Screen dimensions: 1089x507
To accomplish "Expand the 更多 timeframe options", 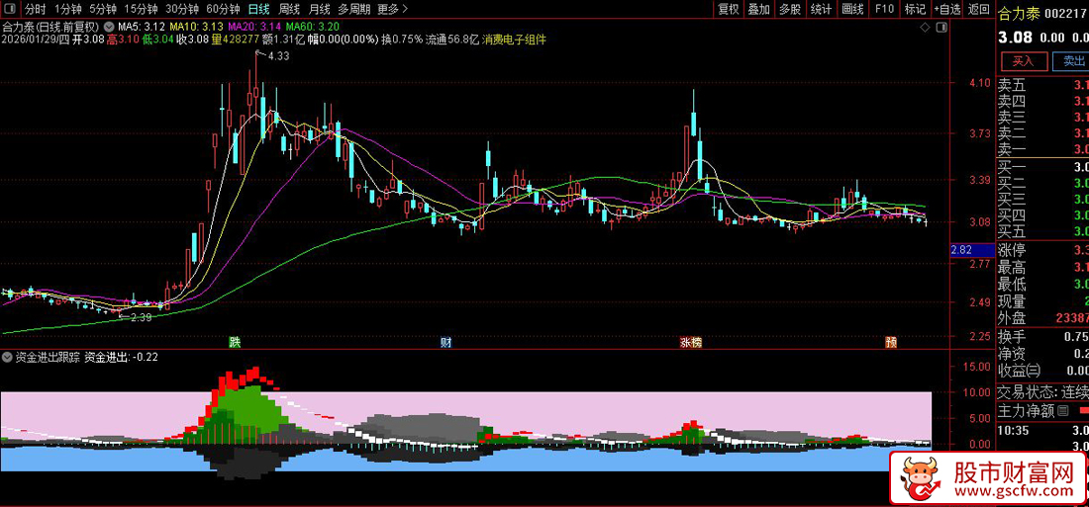I will (393, 9).
